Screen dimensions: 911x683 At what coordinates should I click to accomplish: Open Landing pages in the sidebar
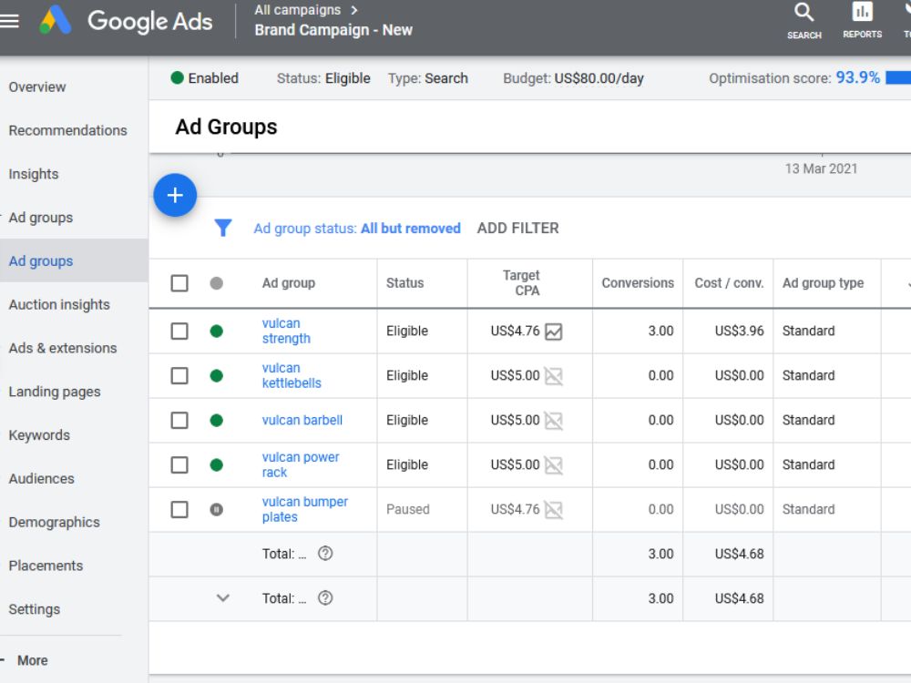coord(55,392)
